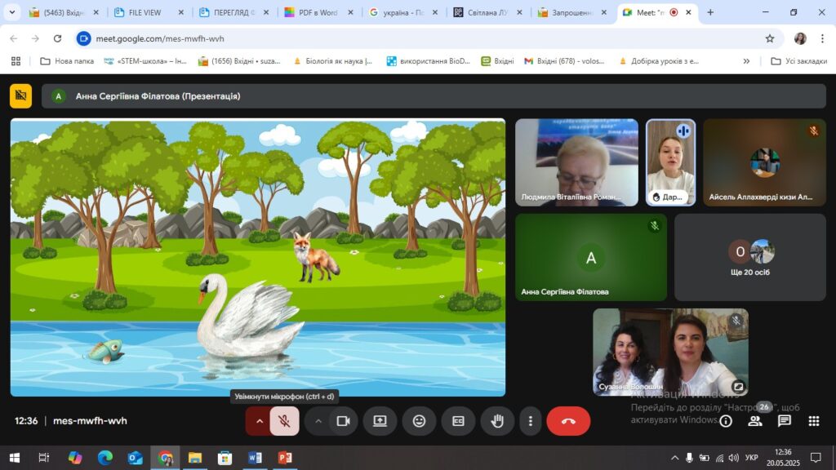This screenshot has width=836, height=470.
Task: Raise hand using the hand icon
Action: 496,421
